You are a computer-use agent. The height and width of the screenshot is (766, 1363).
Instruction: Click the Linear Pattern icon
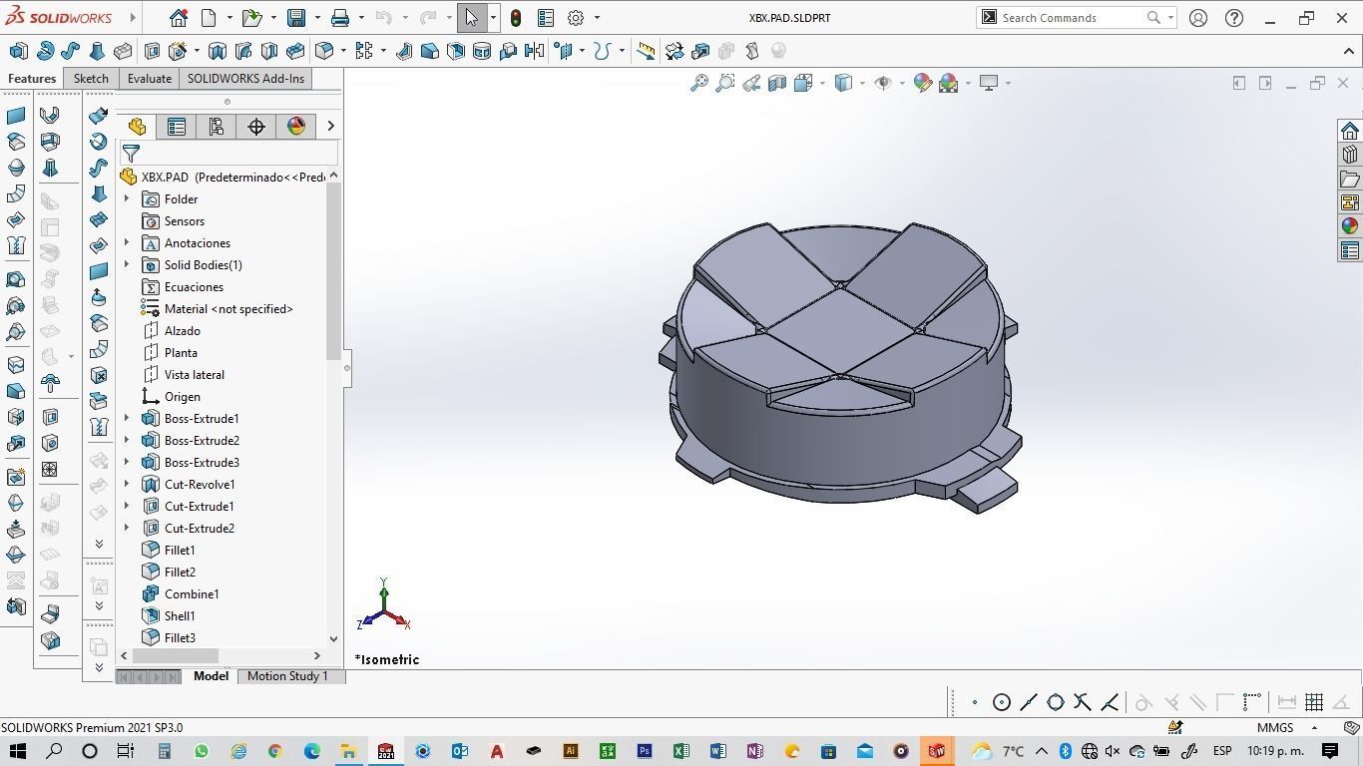point(363,51)
